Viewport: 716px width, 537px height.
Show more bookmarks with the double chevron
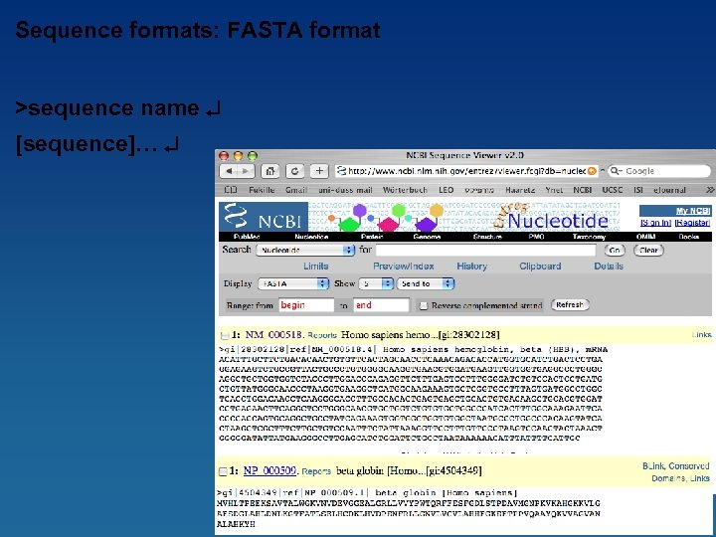710,190
